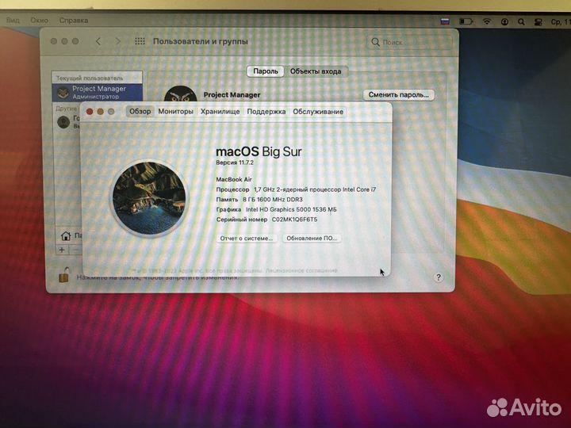Check the battery status icon
Screen dimensions: 571x428
click(x=466, y=22)
